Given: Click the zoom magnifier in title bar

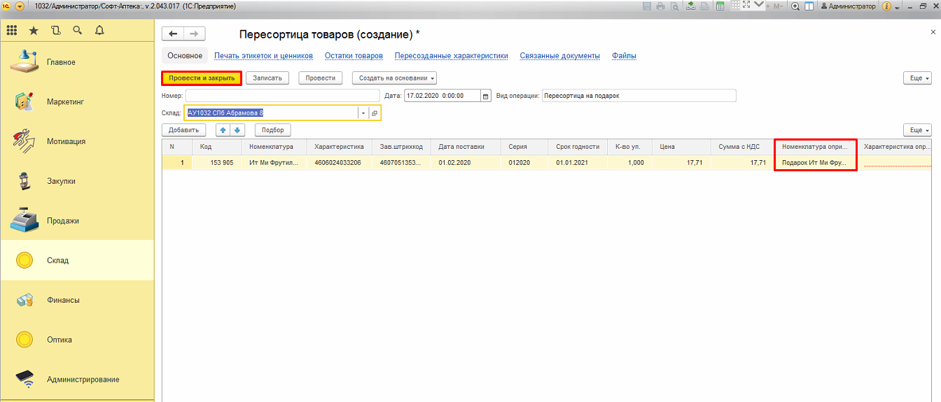Looking at the screenshot, I should [795, 6].
